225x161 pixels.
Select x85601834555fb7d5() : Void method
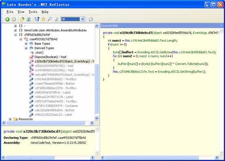click(x=54, y=66)
